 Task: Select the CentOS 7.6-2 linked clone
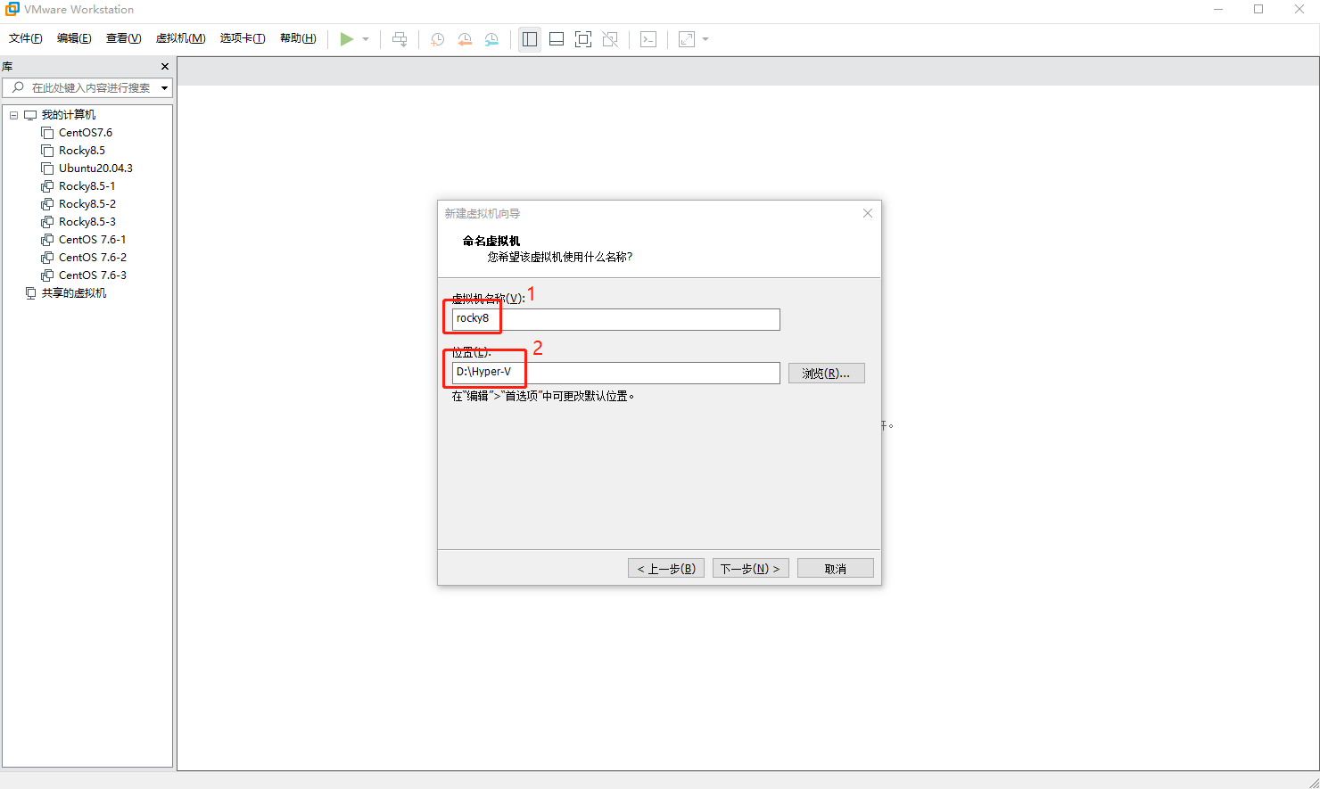click(x=93, y=258)
